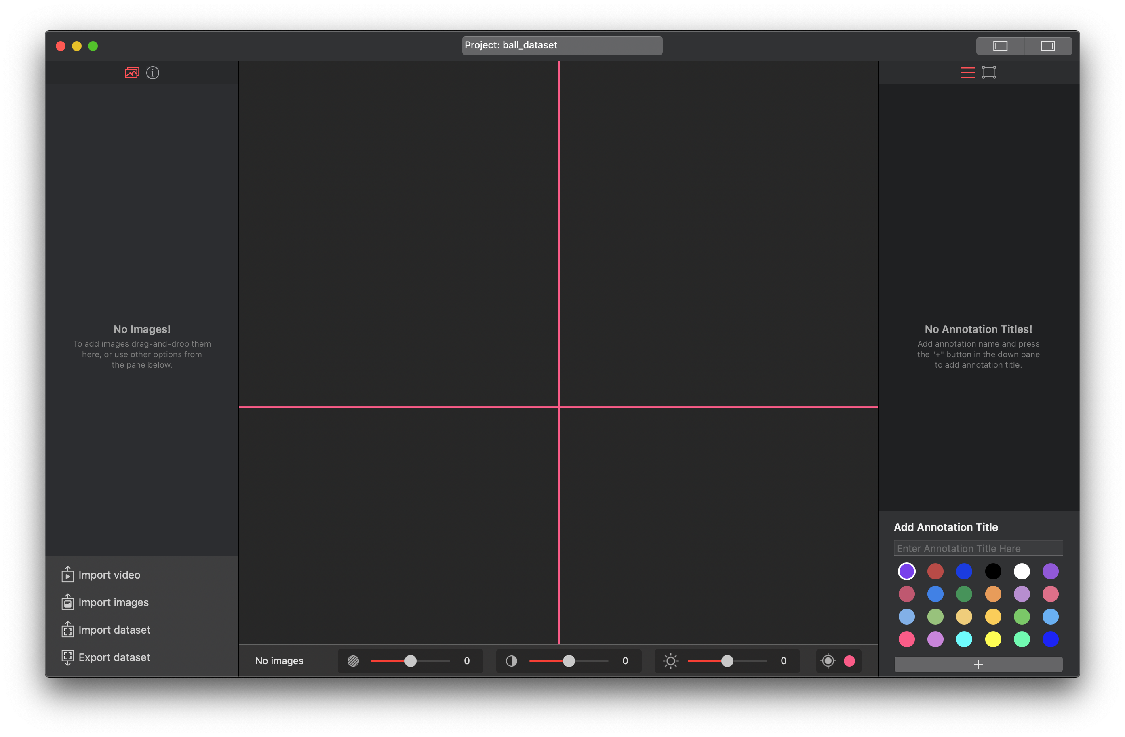Screen dimensions: 1125x737
Task: Open the images tab icon in left panel
Action: point(132,72)
